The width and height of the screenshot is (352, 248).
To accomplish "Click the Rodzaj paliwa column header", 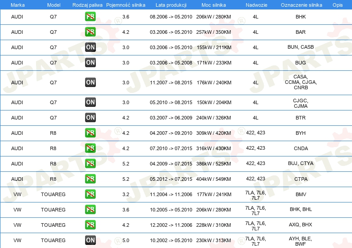I will click(87, 5).
